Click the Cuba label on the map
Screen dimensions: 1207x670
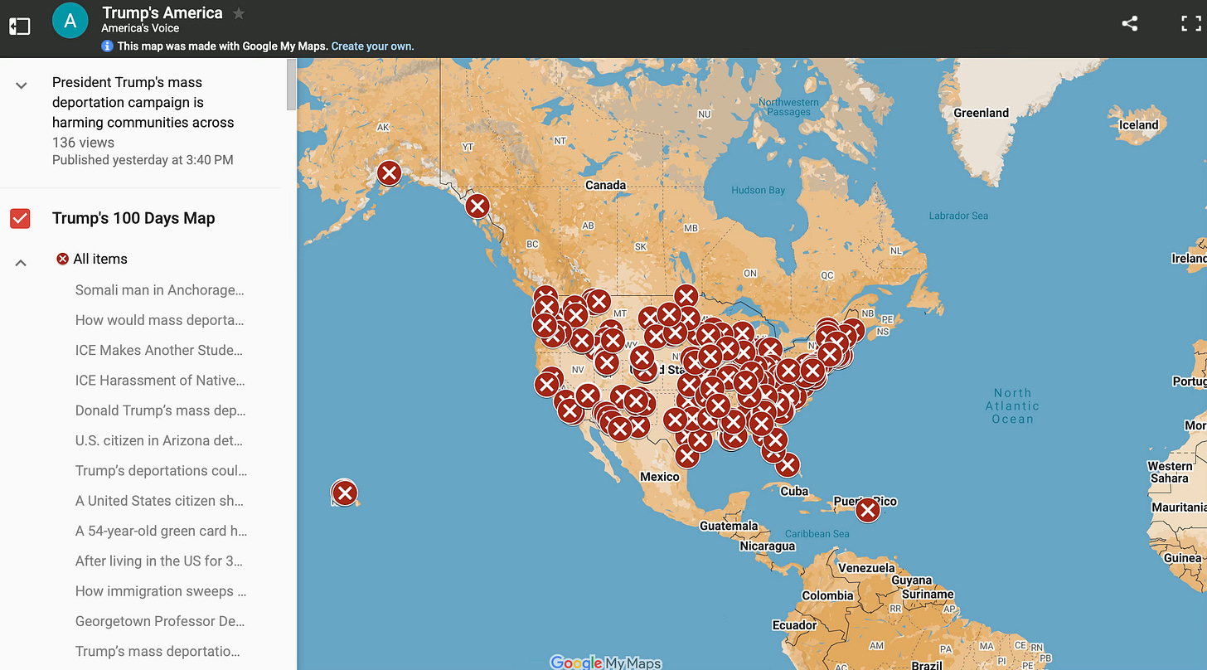(794, 491)
